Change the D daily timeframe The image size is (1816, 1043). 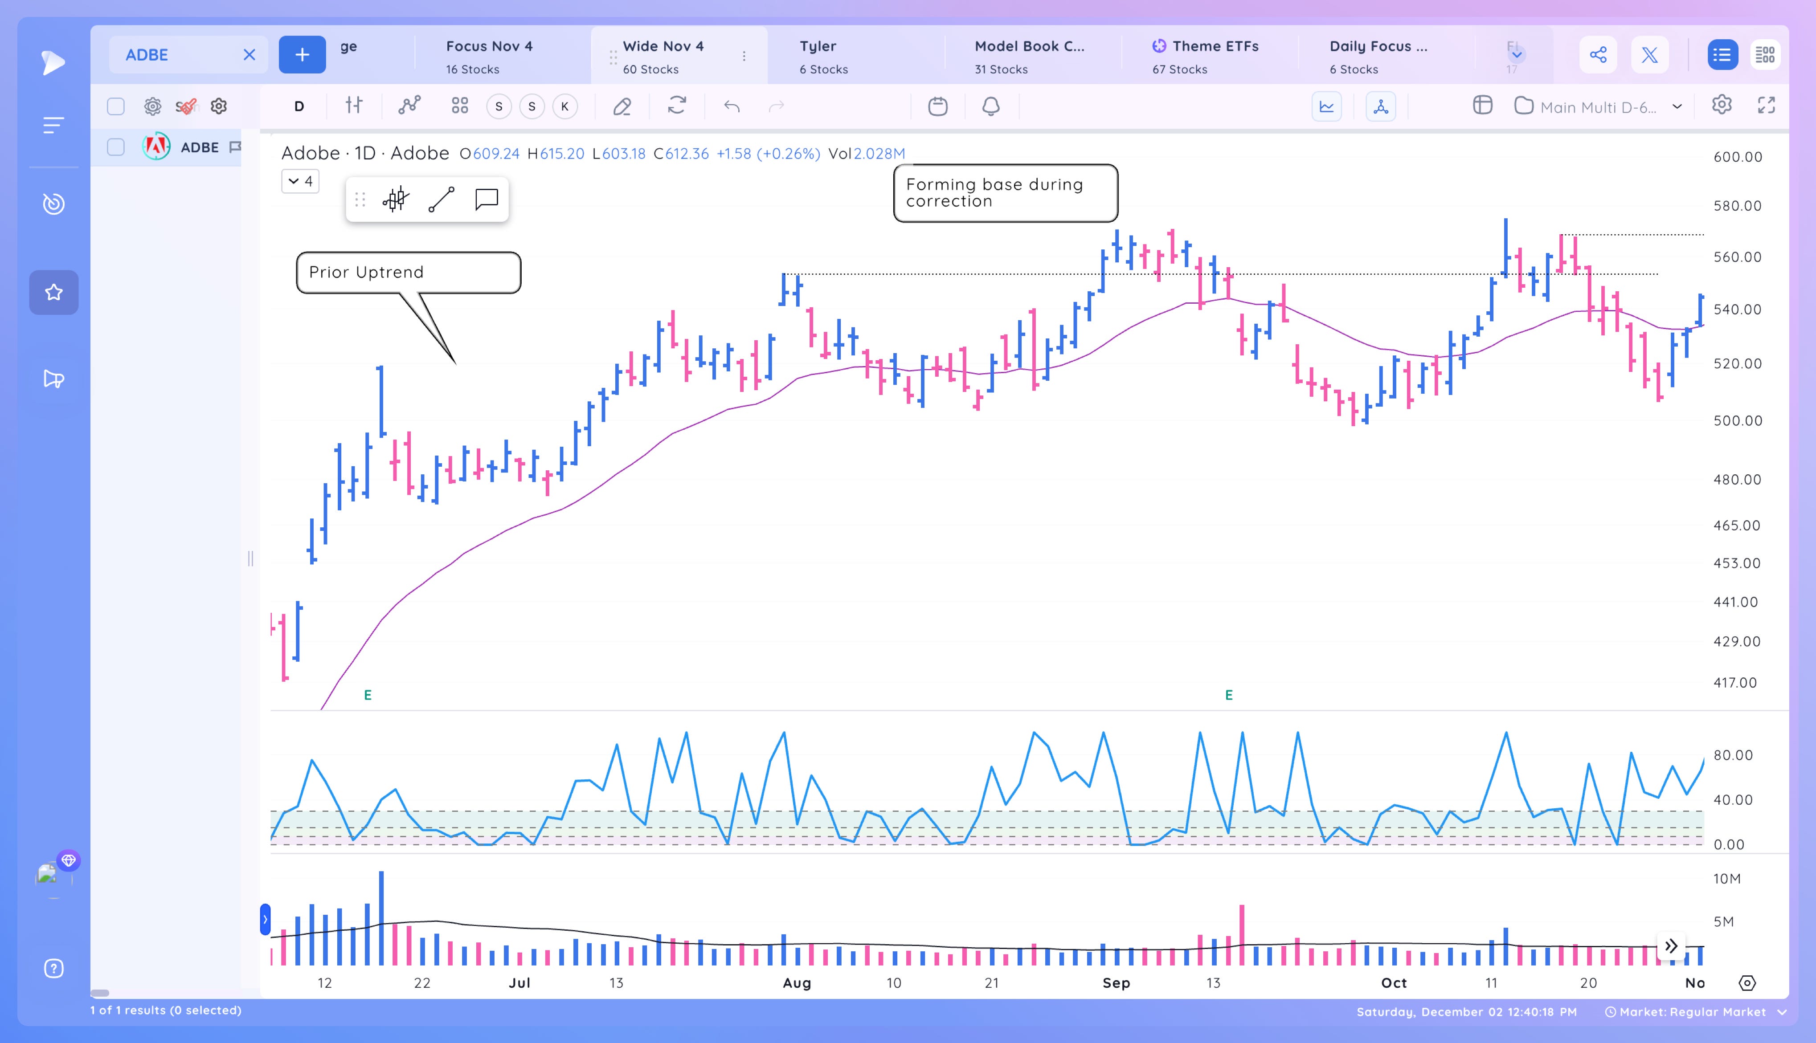pos(299,107)
